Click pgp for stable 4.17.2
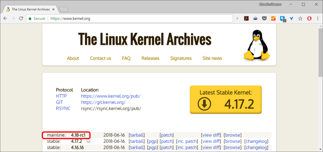Viewport: 323px width, 152px height. (152, 141)
